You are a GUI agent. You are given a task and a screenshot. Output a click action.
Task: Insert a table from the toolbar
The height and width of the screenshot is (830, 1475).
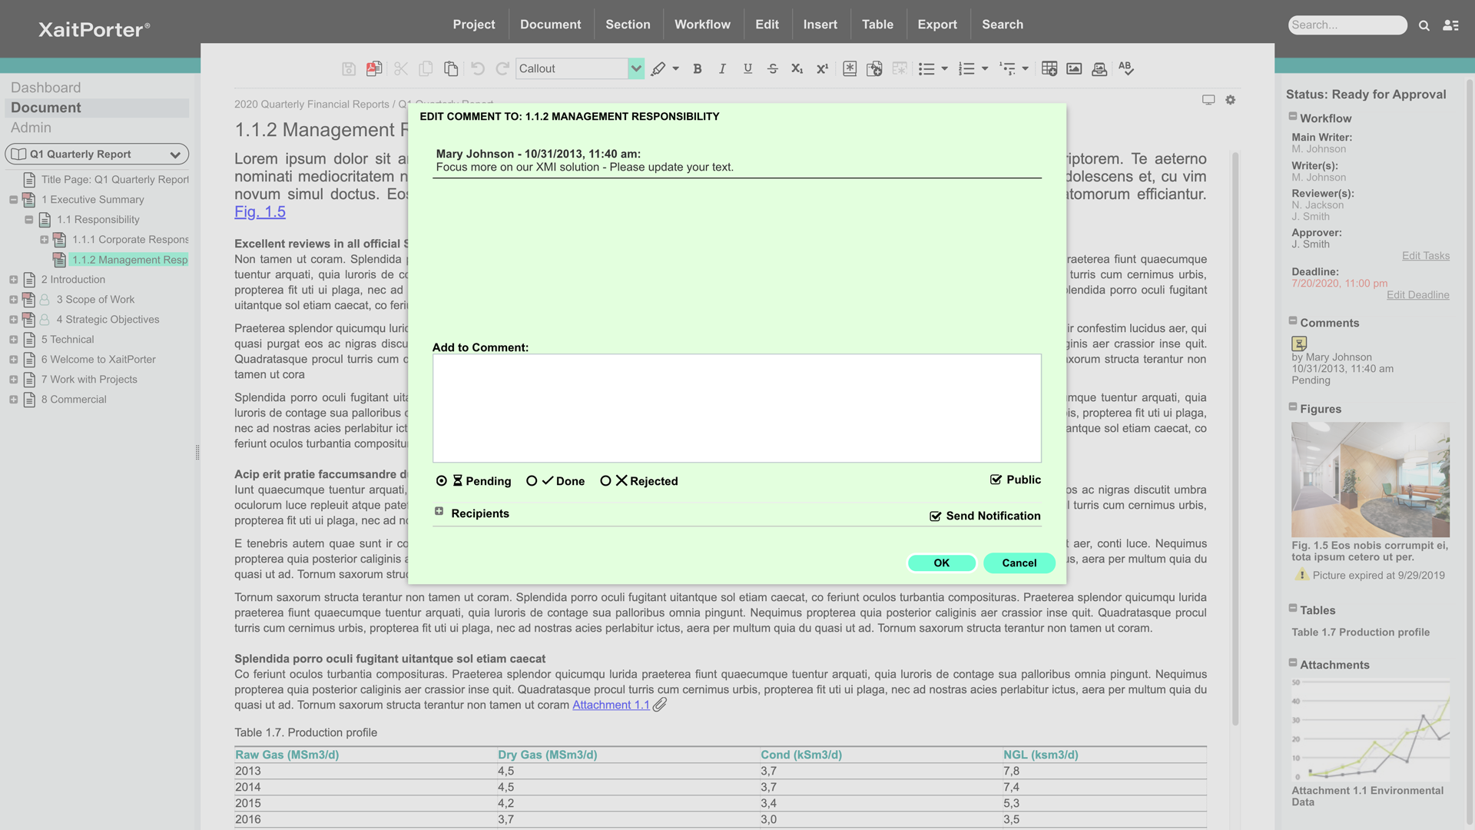click(x=1049, y=69)
